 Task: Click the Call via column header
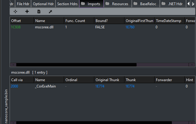pos(22,80)
